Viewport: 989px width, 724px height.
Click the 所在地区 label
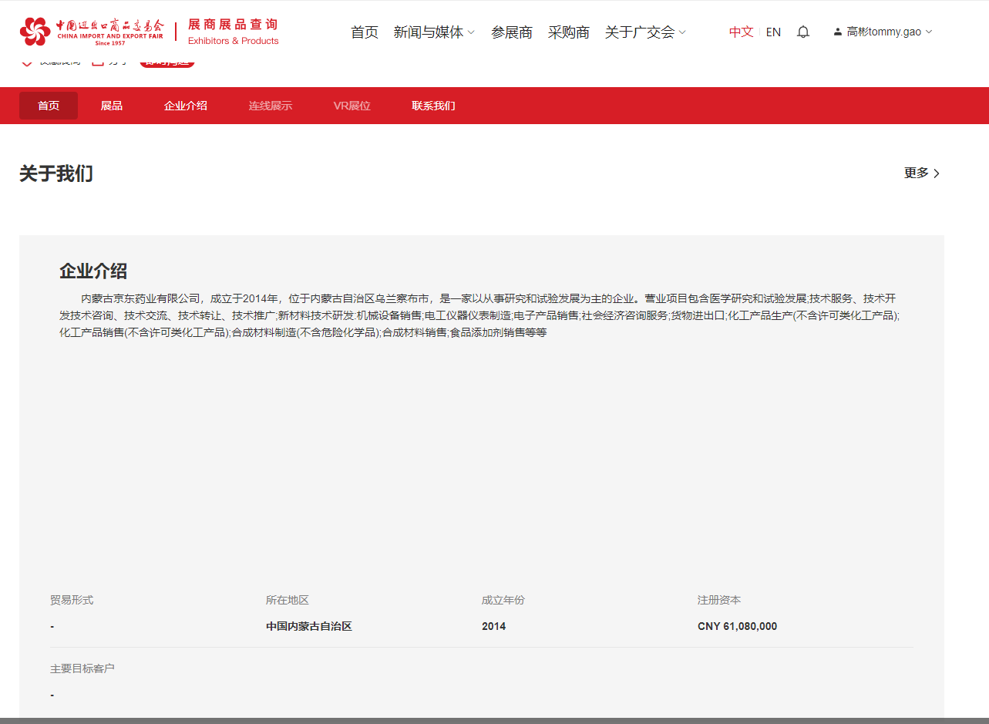coord(288,600)
